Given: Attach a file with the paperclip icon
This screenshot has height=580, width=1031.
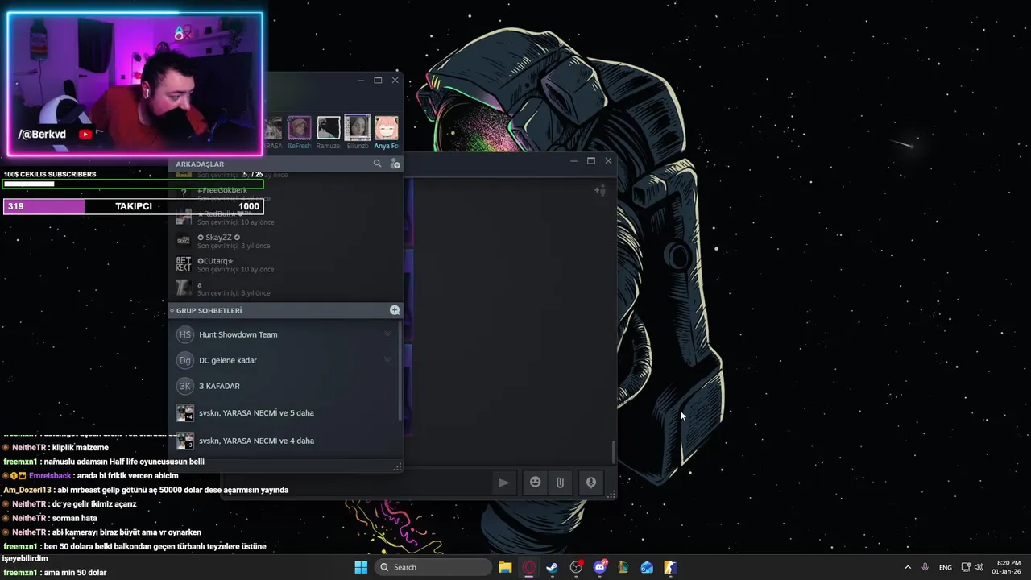Looking at the screenshot, I should (x=560, y=483).
